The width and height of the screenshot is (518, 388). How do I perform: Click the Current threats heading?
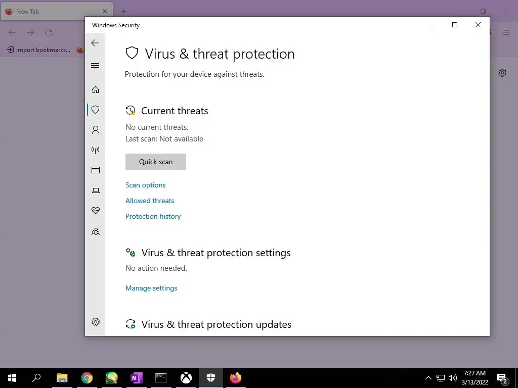175,111
